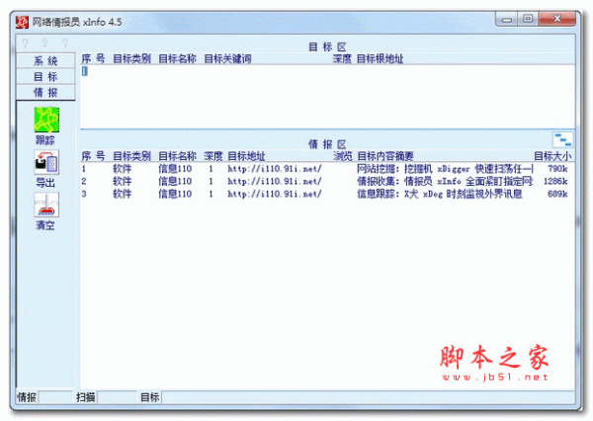This screenshot has height=421, width=593.
Task: Click the 目标内容摘要 column header
Action: pos(385,156)
